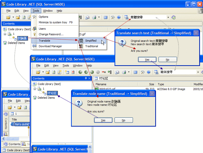Close the Translate search text dialog
Viewport: 203px width, 153px height.
point(196,33)
